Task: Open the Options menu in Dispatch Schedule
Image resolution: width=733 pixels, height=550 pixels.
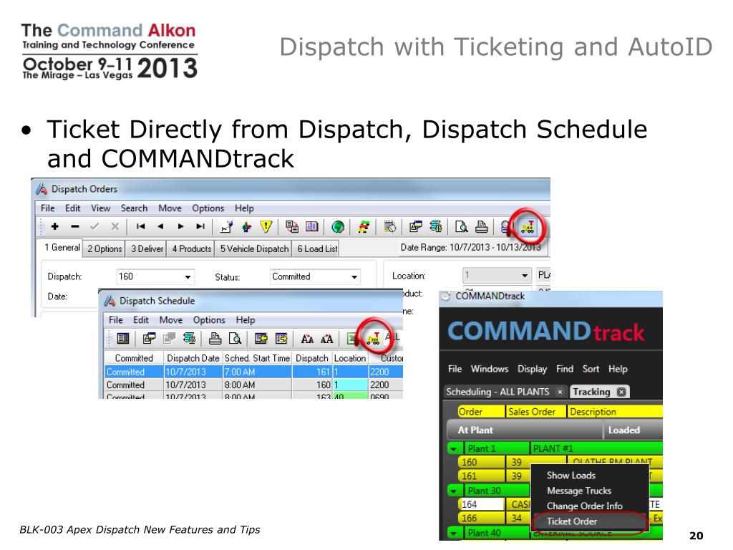Action: (209, 320)
